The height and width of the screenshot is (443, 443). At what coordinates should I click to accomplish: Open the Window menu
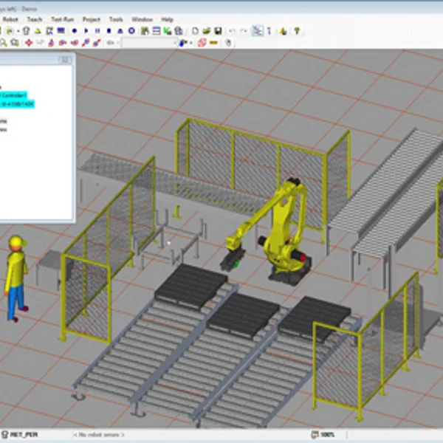pos(142,19)
